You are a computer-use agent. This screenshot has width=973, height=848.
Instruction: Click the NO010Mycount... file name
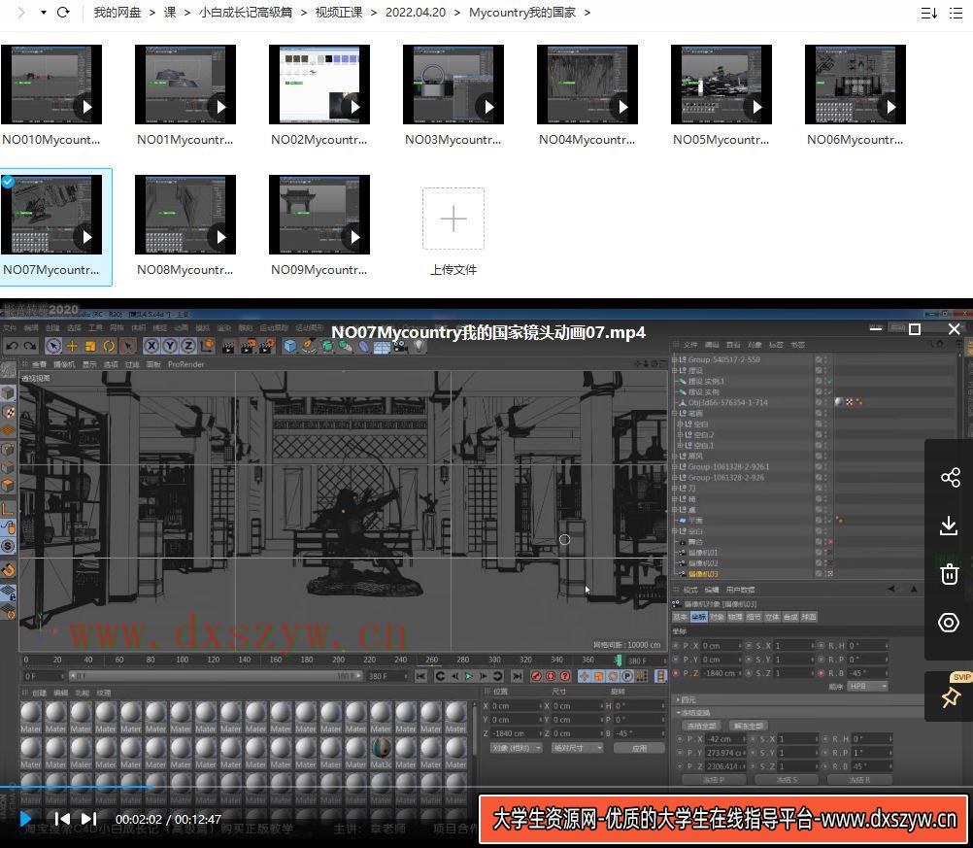tap(50, 140)
